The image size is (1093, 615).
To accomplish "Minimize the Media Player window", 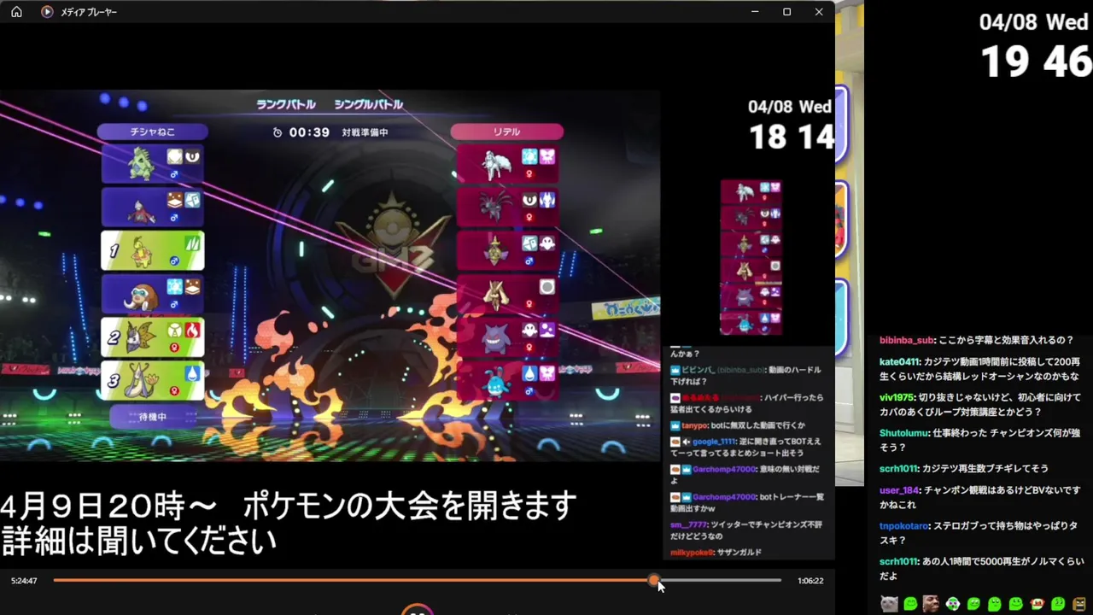I will coord(755,12).
